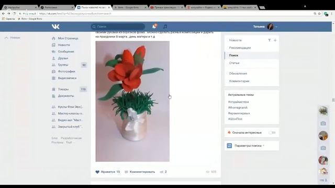The image size is (335, 188).
Task: Expand the Параметры поиска dropdown
Action: coord(249,146)
